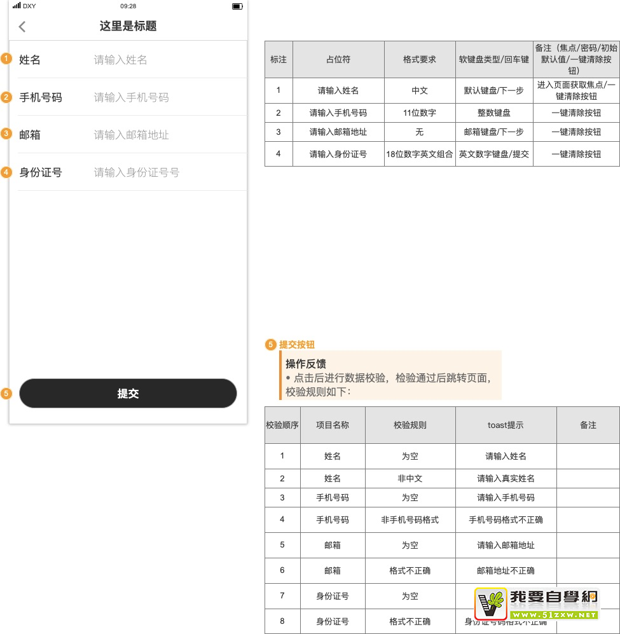Screen dimensions: 620x634
Task: Click marker 5 beside the submit button
Action: (6, 394)
